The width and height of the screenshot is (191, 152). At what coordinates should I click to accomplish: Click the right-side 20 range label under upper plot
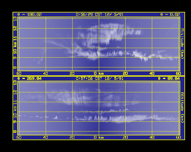coord(125,73)
